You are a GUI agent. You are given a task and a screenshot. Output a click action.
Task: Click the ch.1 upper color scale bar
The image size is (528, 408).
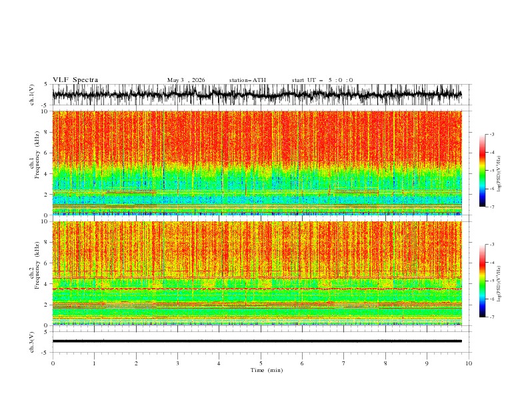pyautogui.click(x=482, y=171)
